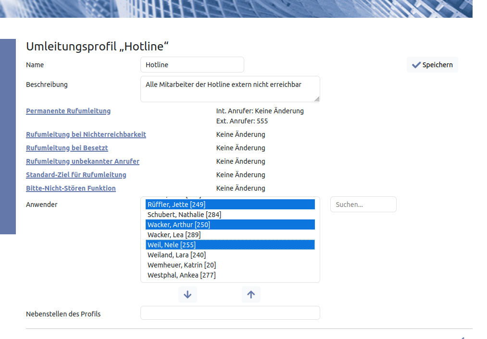Screen dimensions: 487x339
Task: Click the Speichern button
Action: click(432, 65)
